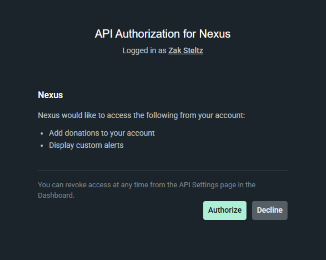Click the "You can revoke access" notice line
The height and width of the screenshot is (260, 326).
coord(146,185)
